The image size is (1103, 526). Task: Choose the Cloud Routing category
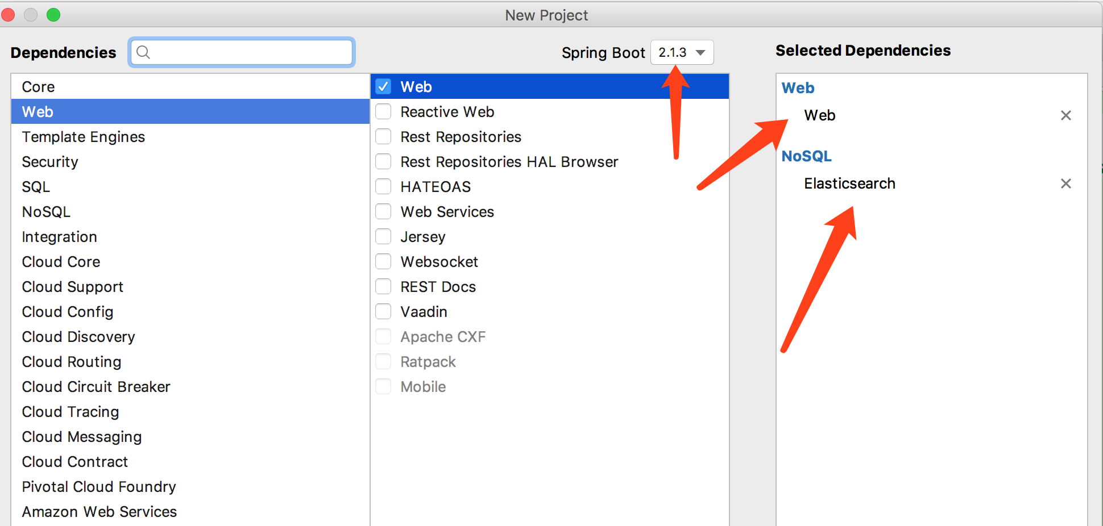pos(190,361)
